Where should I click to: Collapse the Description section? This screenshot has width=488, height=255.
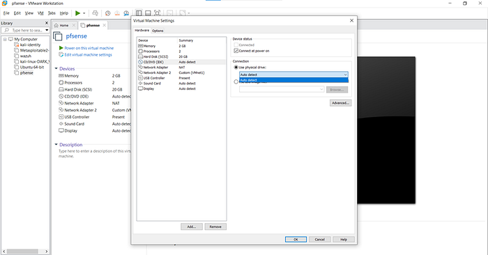pyautogui.click(x=56, y=144)
